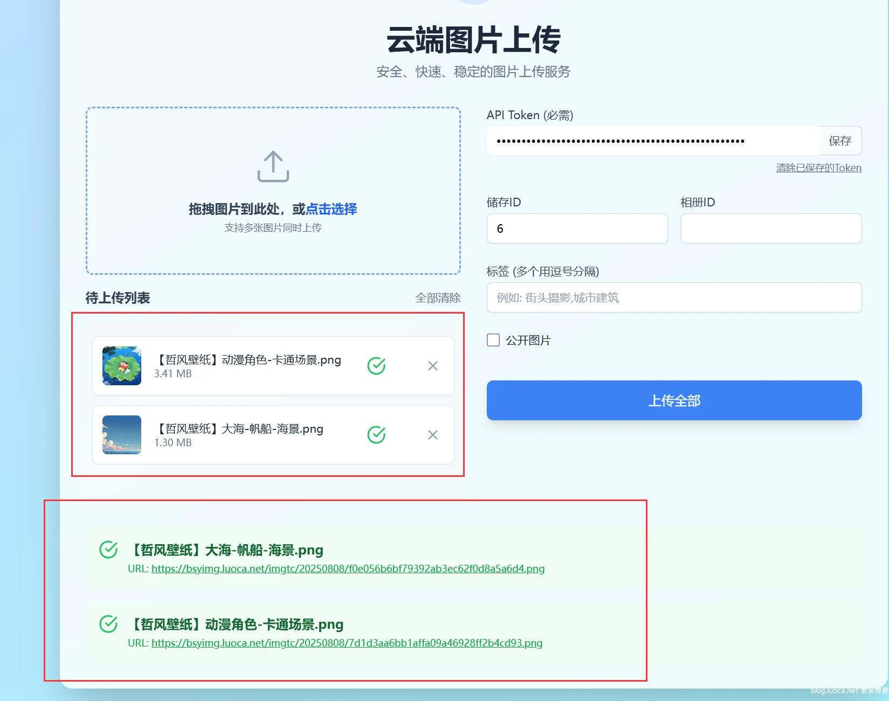Click the 储存ID input field
The width and height of the screenshot is (889, 701).
pyautogui.click(x=577, y=228)
